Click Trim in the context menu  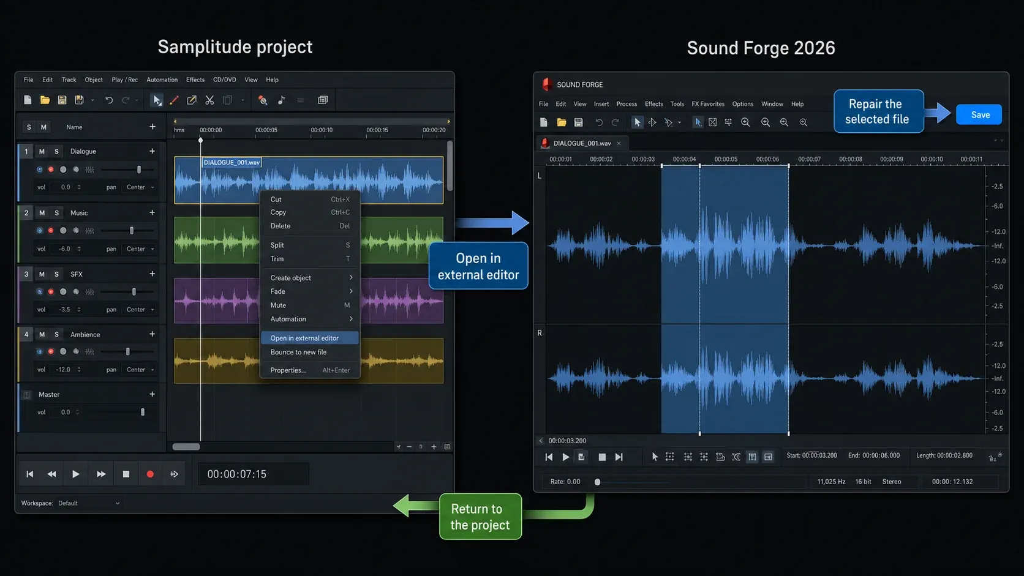[310, 259]
